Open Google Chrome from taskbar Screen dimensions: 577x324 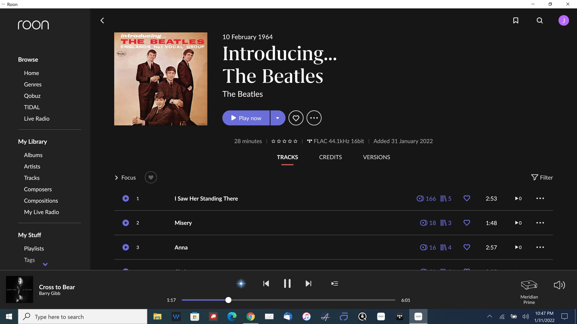click(x=251, y=316)
